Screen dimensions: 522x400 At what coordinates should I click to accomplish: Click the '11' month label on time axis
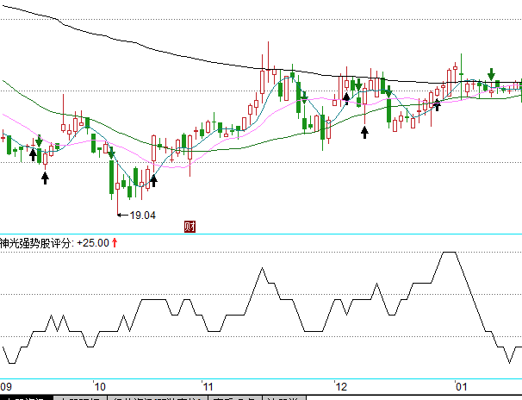tap(207, 387)
